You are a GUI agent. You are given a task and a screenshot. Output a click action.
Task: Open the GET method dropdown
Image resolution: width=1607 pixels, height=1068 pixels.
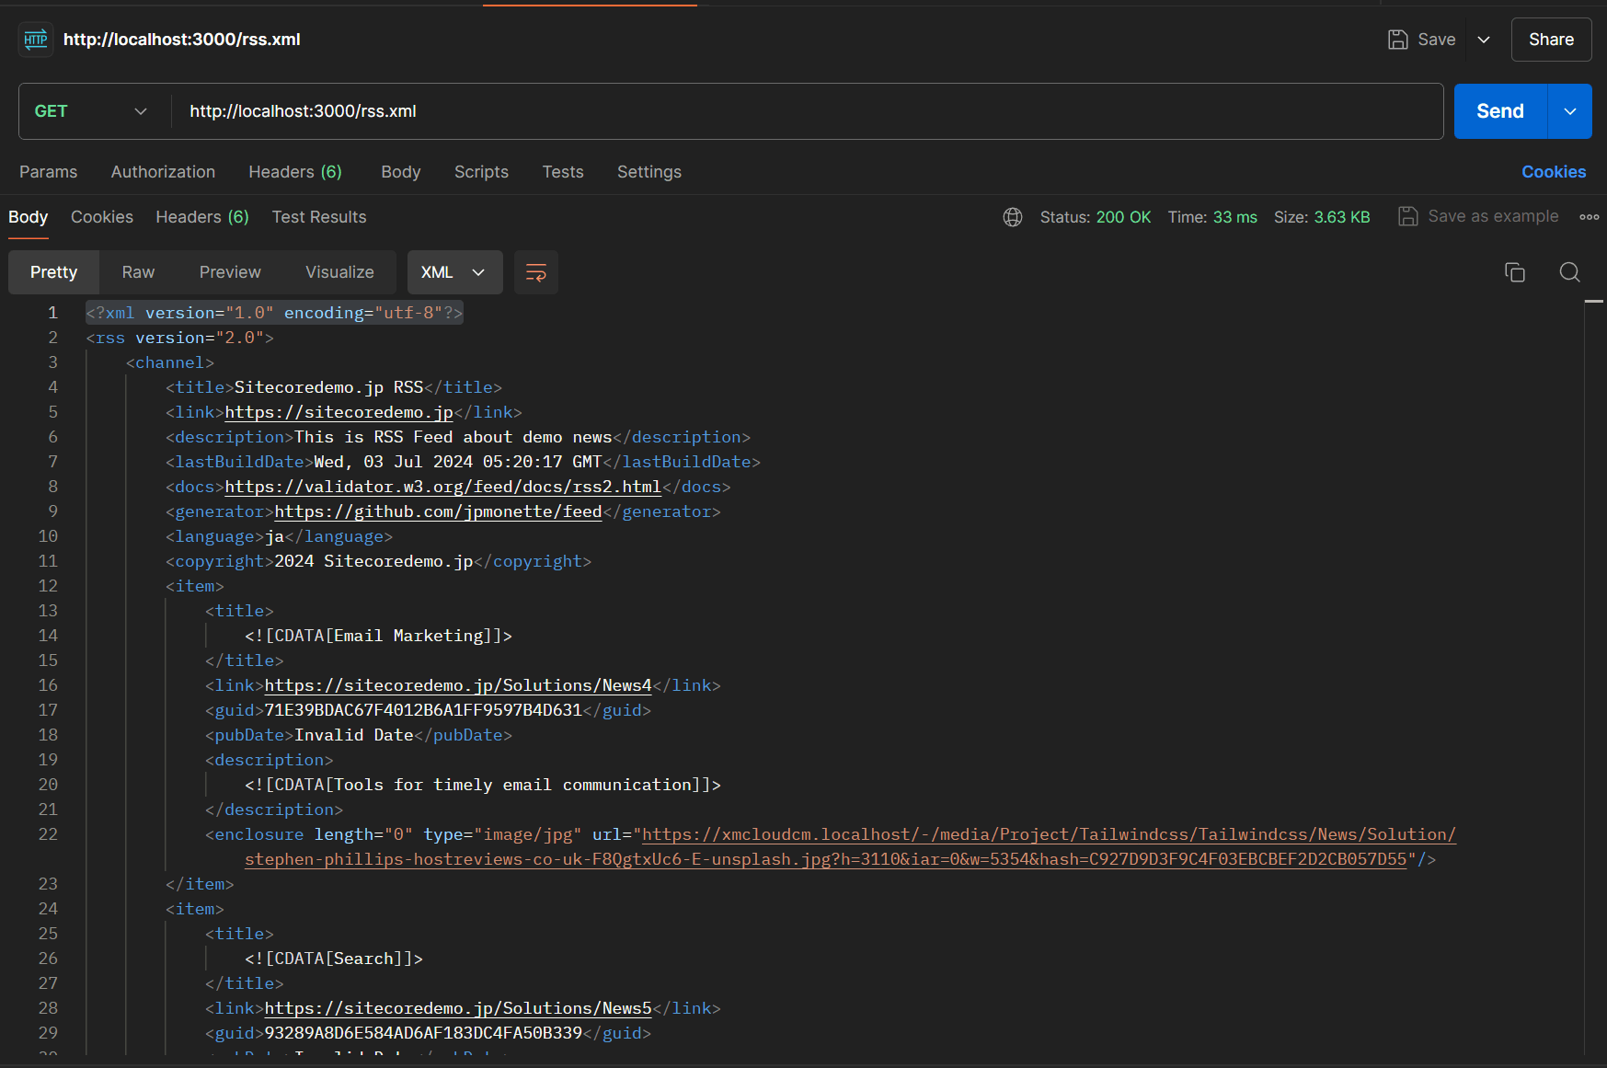[x=90, y=111]
